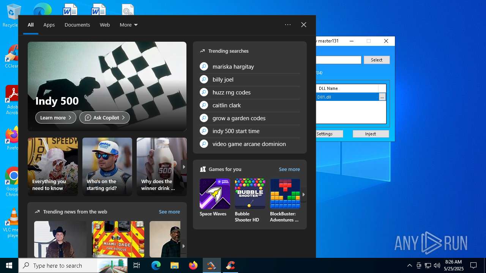Open Everything you need to know card

(x=53, y=167)
